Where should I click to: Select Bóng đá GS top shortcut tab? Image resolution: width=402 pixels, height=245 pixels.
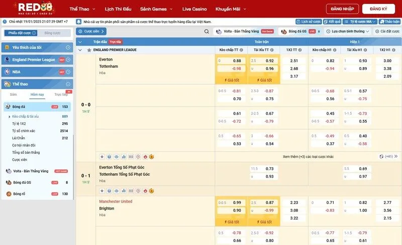(x=300, y=32)
